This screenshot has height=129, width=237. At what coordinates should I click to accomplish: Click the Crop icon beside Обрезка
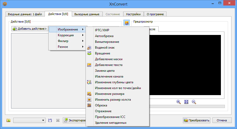89,105
